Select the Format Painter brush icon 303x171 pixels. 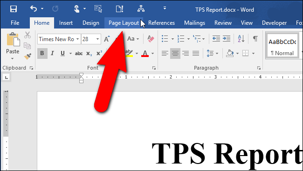tap(28, 57)
